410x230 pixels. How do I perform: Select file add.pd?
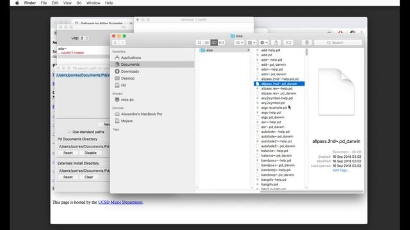point(266,55)
